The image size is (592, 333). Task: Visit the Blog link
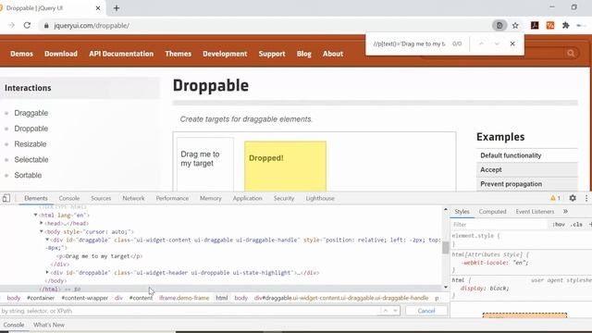coord(304,54)
